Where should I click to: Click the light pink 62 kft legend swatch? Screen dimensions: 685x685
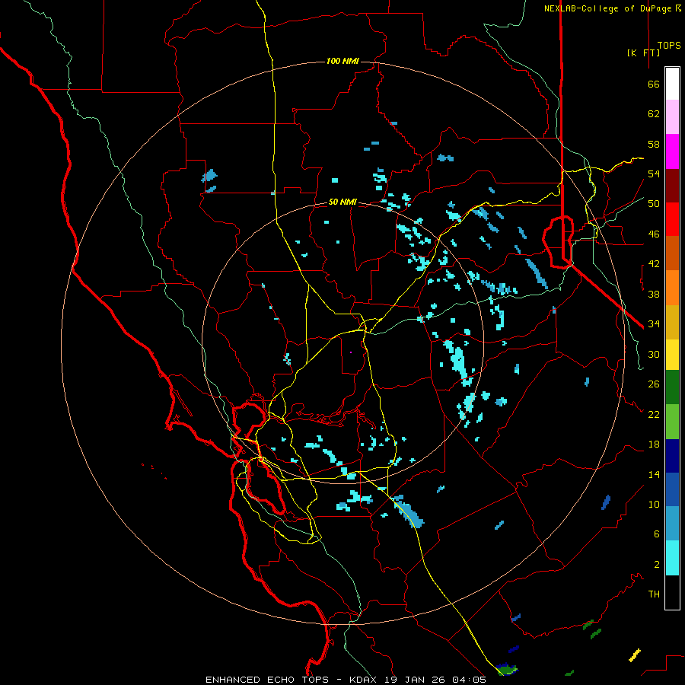(x=672, y=116)
